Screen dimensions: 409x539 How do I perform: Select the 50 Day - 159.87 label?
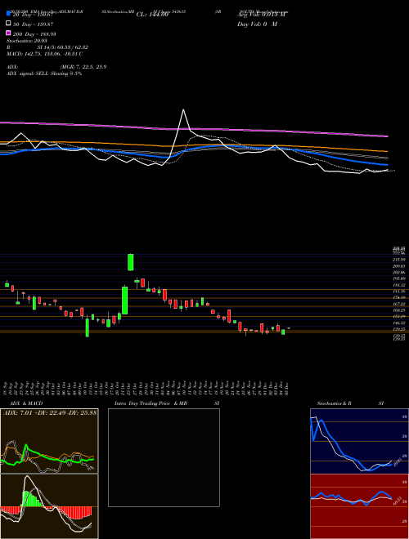[x=34, y=24]
